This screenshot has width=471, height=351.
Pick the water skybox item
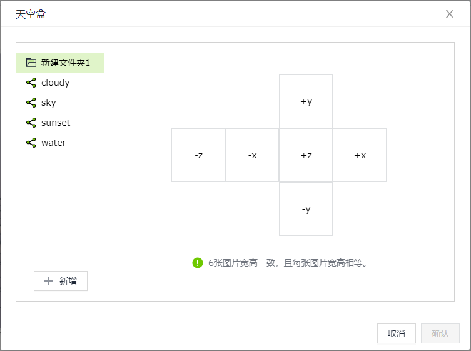coord(54,143)
